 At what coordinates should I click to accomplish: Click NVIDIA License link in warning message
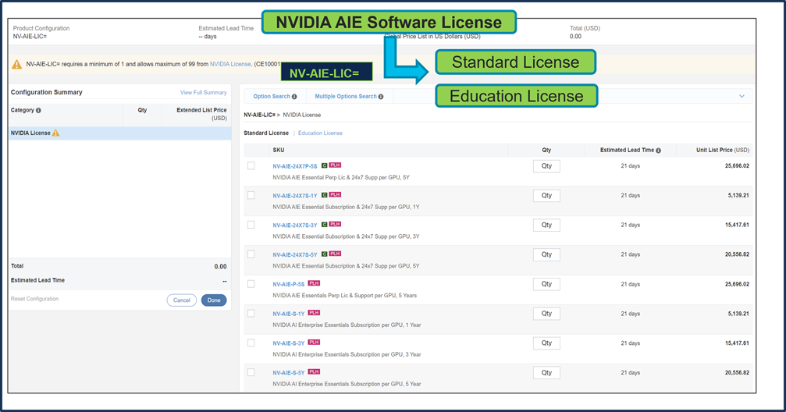tap(230, 64)
